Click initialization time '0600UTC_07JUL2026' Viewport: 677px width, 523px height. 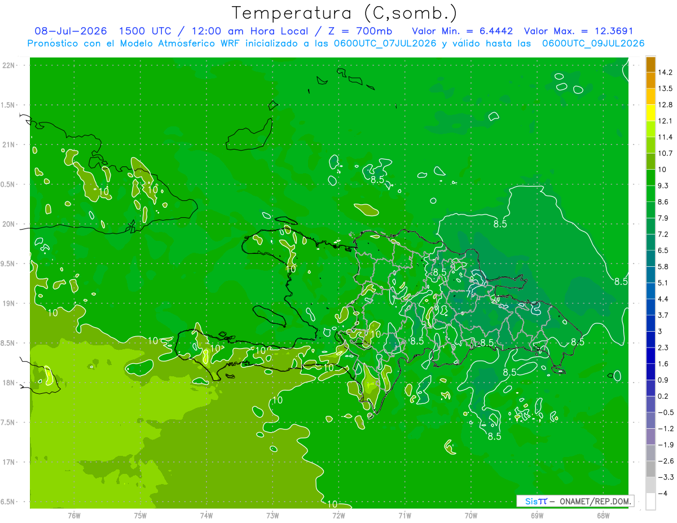click(x=386, y=43)
